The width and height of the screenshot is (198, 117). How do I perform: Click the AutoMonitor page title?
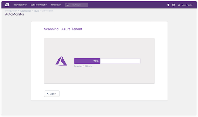pos(15,14)
